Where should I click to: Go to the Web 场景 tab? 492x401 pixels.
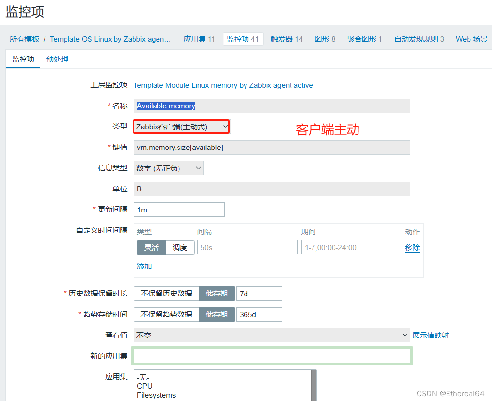click(471, 39)
